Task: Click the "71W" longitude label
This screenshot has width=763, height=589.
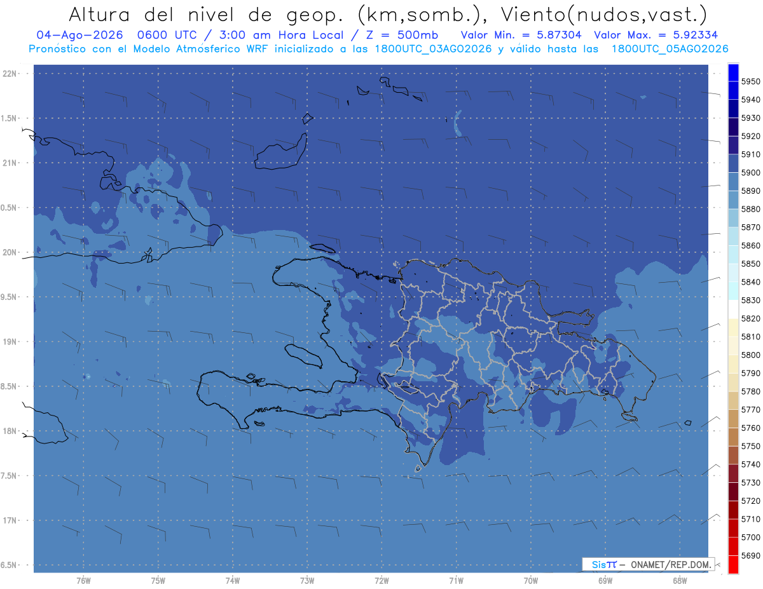Action: (x=456, y=581)
